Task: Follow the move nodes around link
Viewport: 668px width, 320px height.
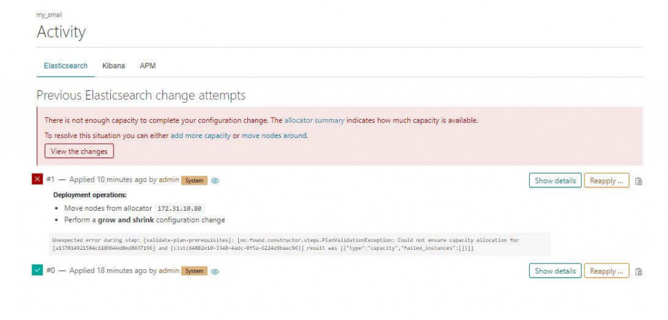Action: tap(274, 135)
